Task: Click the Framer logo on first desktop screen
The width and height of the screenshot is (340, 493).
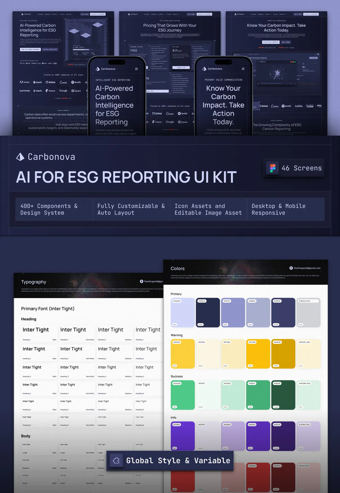Action: coord(50,91)
